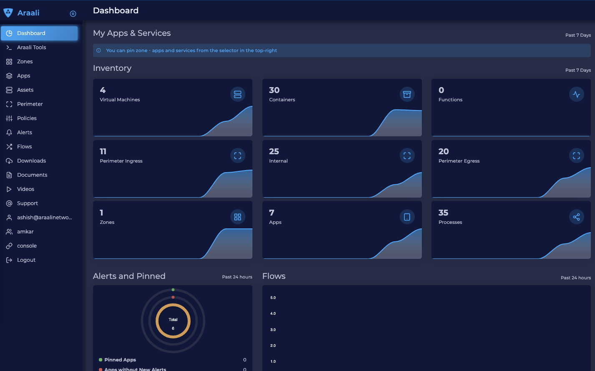Click the Dashboard pie chart icon
Viewport: 595px width, 371px height.
(9, 33)
